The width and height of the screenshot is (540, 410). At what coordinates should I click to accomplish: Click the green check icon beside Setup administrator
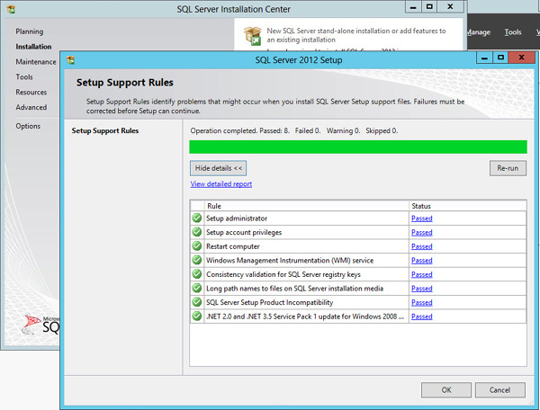[197, 218]
